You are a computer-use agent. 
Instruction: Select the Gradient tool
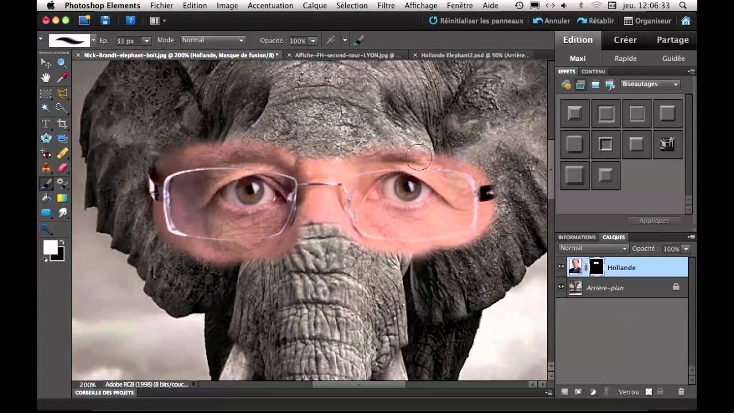62,198
